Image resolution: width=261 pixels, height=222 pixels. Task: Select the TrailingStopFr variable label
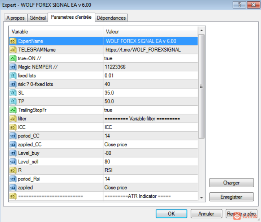pyautogui.click(x=32, y=110)
